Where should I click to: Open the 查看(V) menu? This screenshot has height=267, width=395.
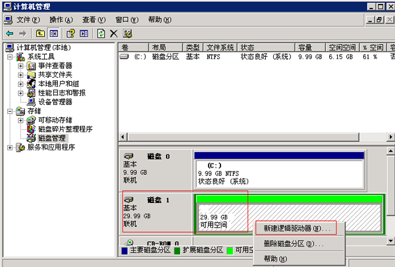click(x=93, y=20)
